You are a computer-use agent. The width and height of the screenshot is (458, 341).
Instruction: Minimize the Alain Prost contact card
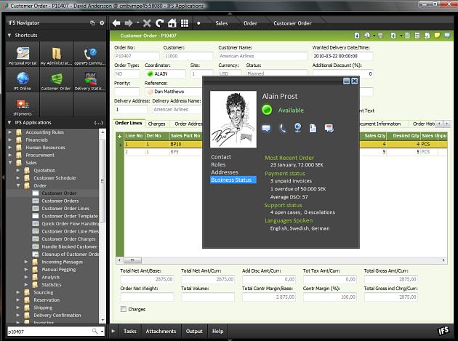click(346, 81)
